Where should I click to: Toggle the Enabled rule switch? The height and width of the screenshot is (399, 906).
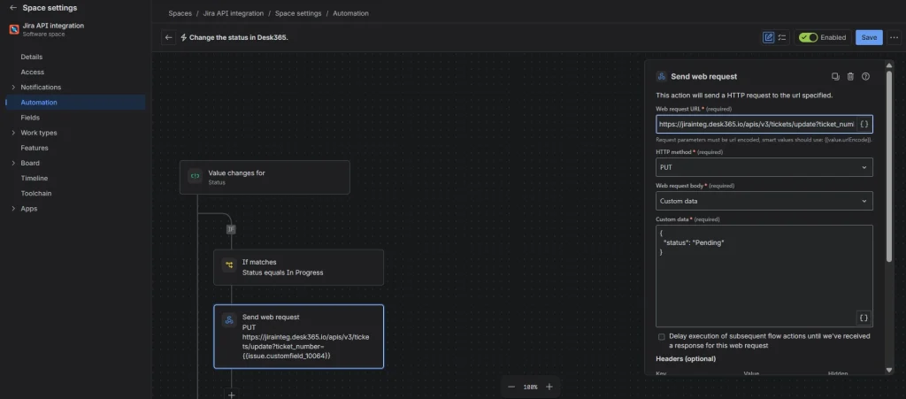pos(808,37)
